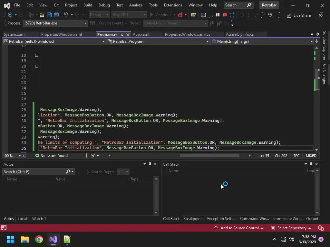Close the Call Stack panel
This screenshot has height=247, width=330.
(316, 164)
